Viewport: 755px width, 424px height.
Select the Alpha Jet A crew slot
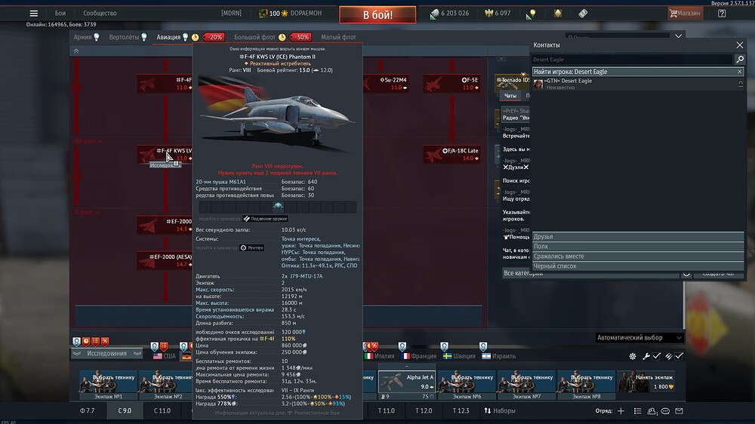pyautogui.click(x=407, y=385)
